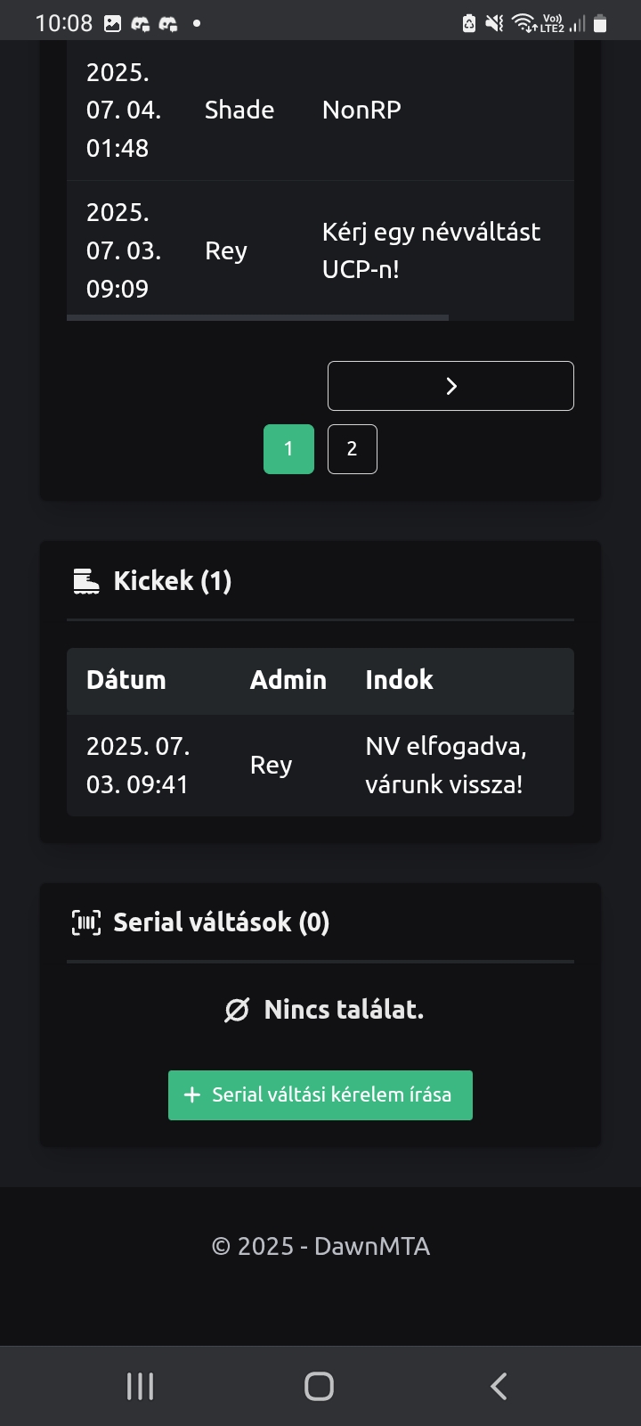Click the Indok column header

point(399,680)
